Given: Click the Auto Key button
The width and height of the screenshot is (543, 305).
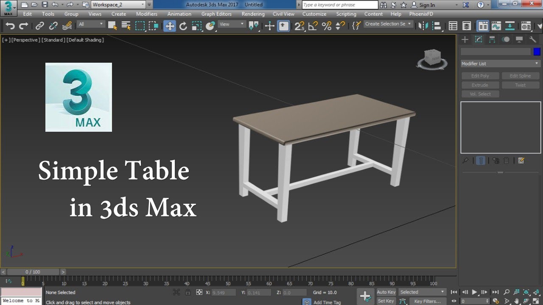Looking at the screenshot, I should [386, 292].
